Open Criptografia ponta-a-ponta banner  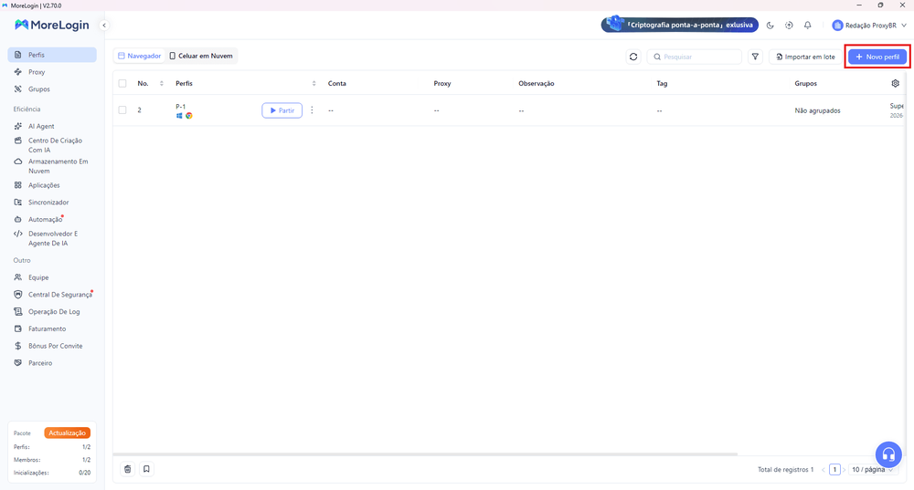680,25
